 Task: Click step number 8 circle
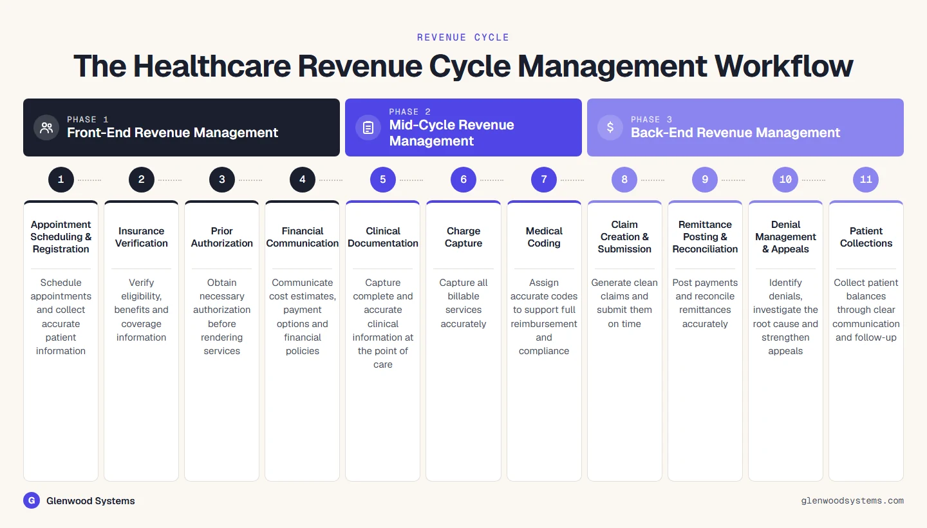click(624, 180)
